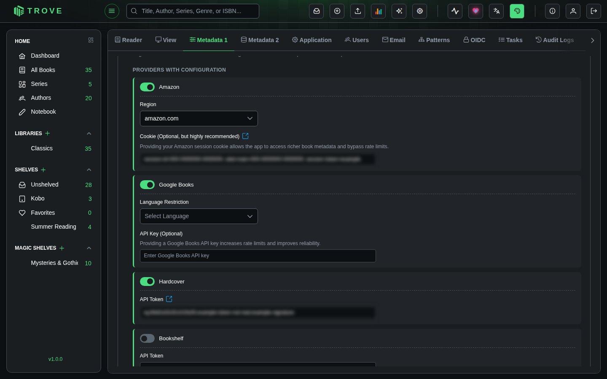Add a new library with plus icon
The height and width of the screenshot is (379, 607).
pos(48,133)
